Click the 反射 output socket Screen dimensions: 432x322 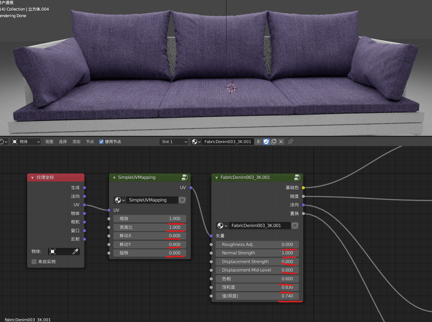tap(84, 239)
